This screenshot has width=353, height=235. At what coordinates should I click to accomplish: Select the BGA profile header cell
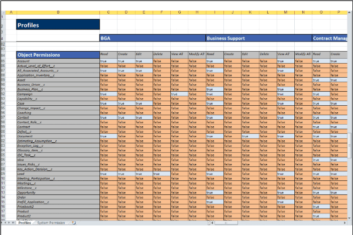pyautogui.click(x=153, y=38)
